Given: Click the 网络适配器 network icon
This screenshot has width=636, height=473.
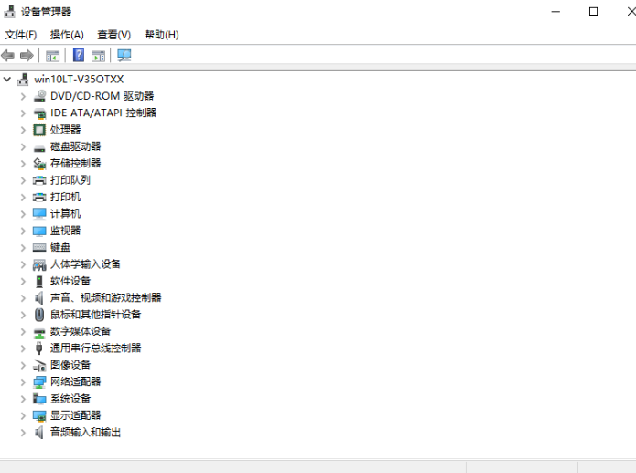Looking at the screenshot, I should coord(39,382).
